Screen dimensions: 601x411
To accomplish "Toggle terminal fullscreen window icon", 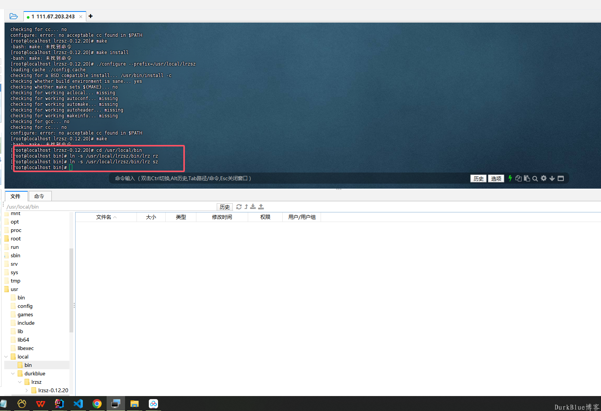I will pyautogui.click(x=561, y=178).
